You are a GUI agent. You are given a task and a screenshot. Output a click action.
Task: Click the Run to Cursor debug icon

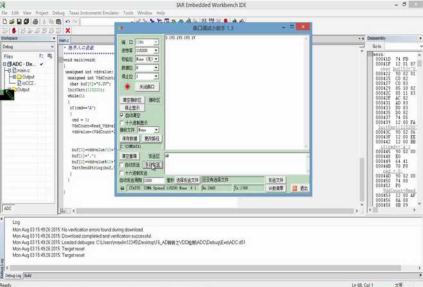pos(52,31)
